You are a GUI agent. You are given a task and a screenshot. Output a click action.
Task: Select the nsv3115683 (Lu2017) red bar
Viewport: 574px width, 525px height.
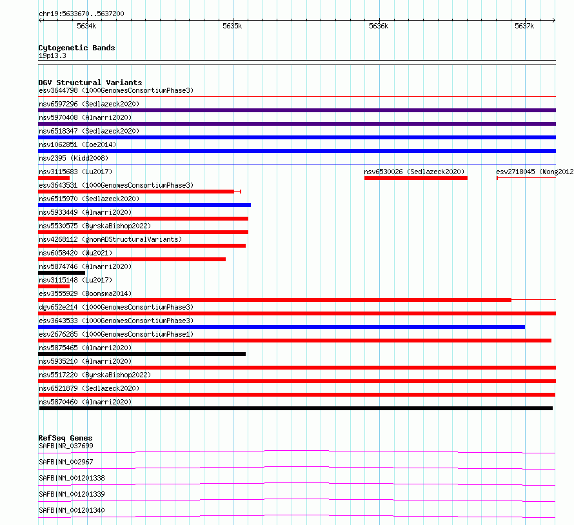click(54, 178)
